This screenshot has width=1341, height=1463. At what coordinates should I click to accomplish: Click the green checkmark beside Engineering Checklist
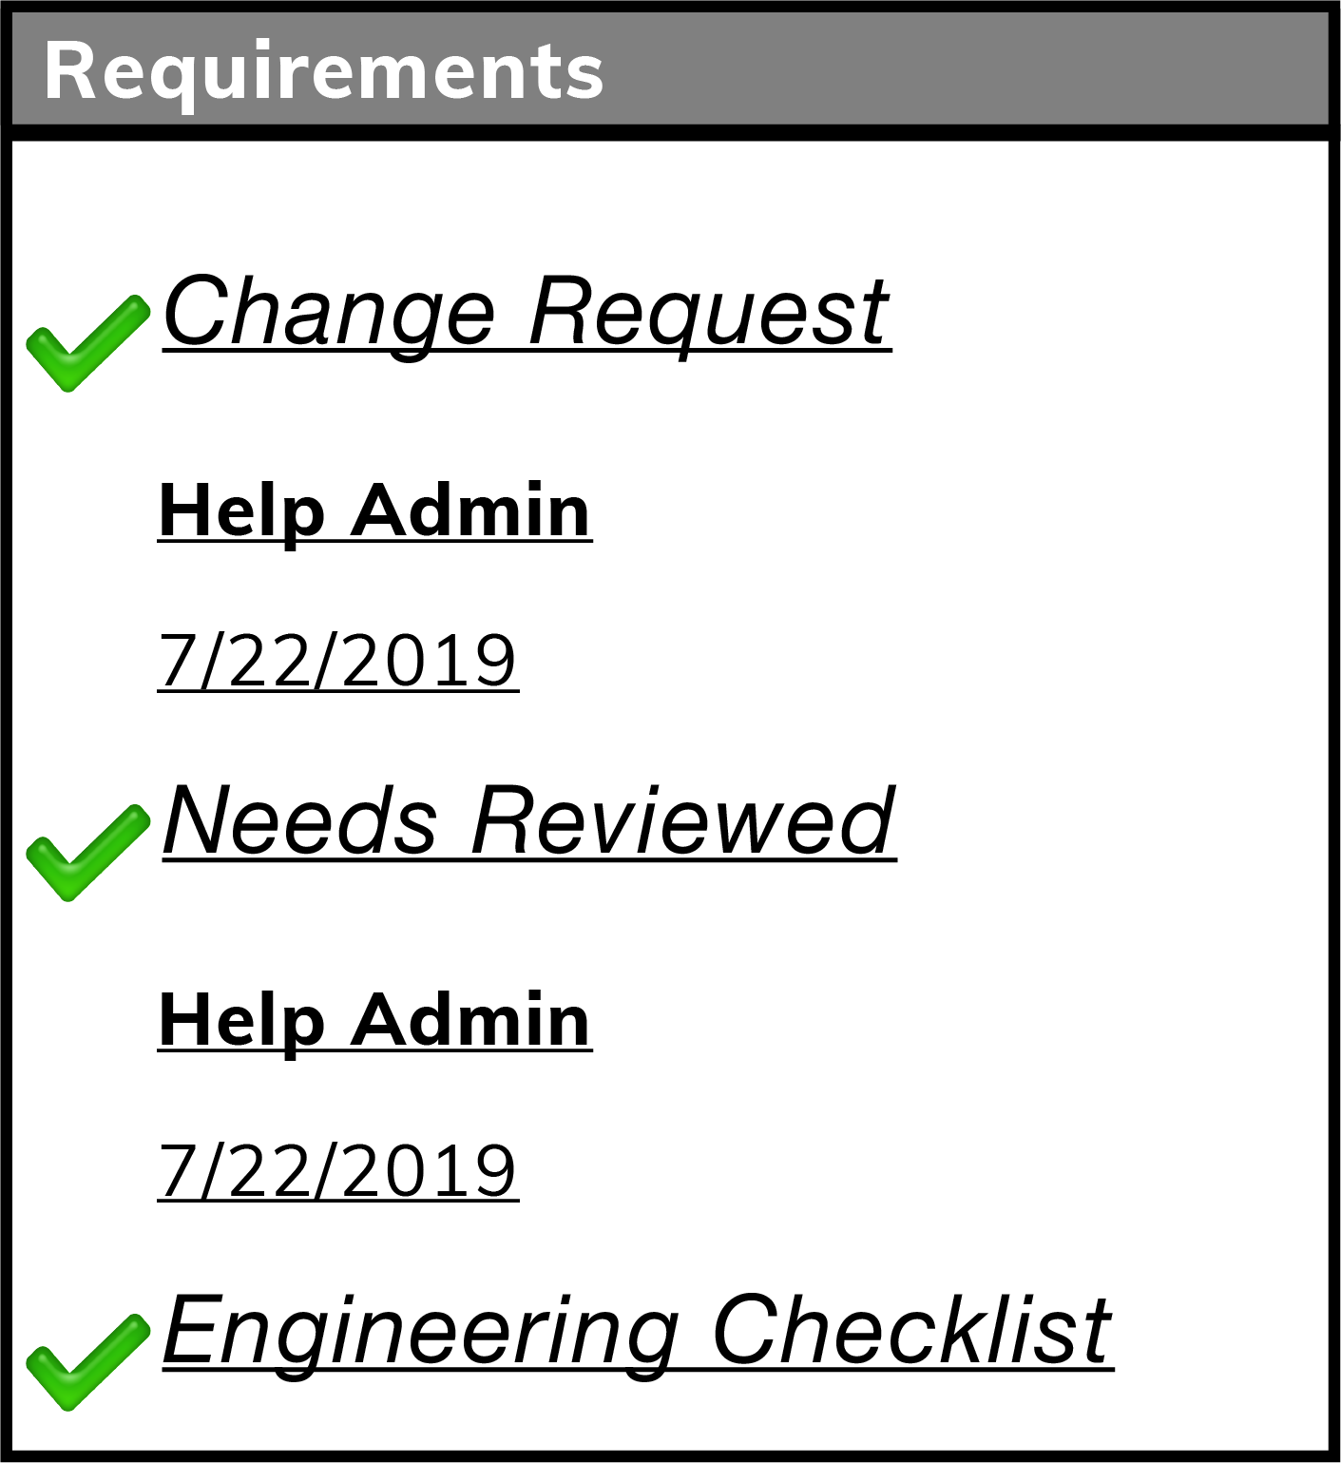(x=87, y=1362)
